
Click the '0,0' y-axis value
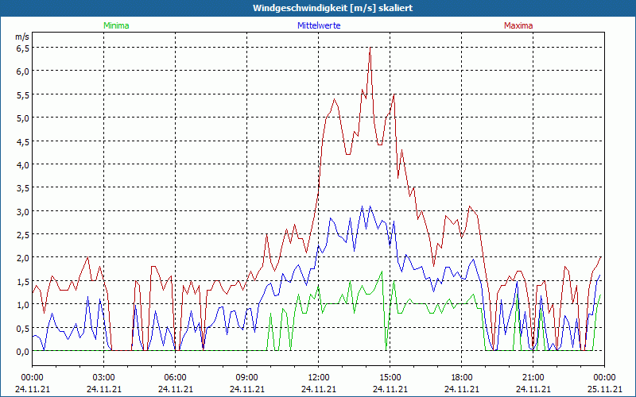(x=23, y=352)
